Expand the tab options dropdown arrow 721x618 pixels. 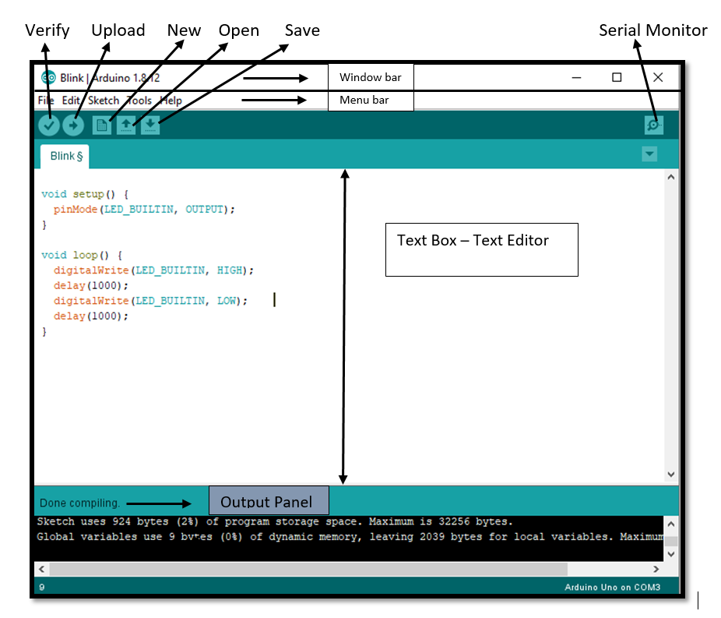click(649, 154)
